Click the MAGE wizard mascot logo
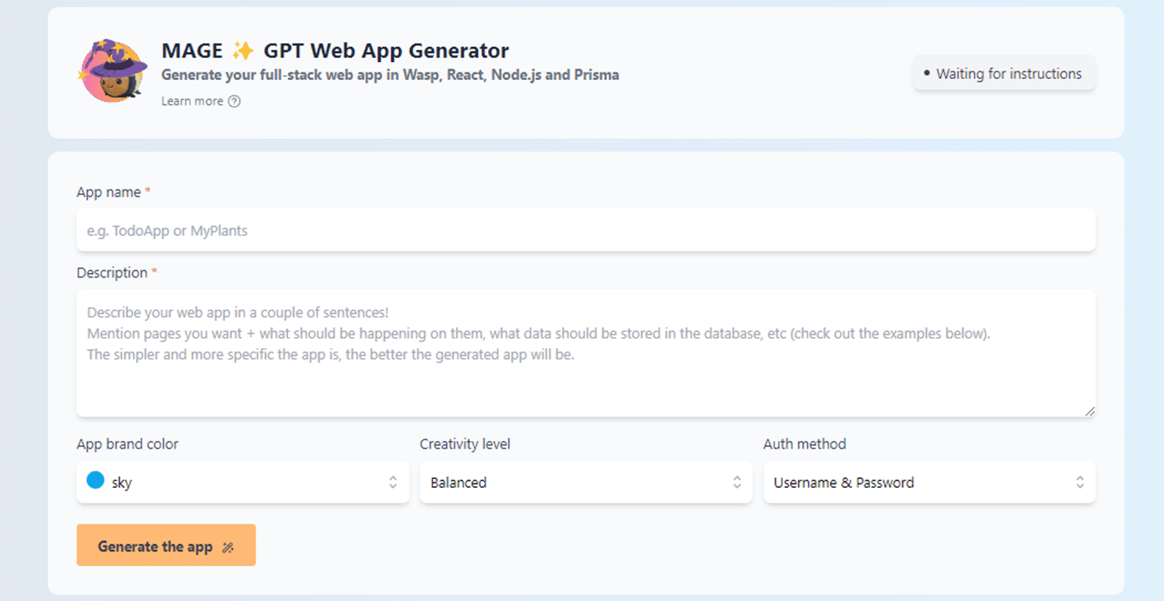This screenshot has height=601, width=1164. (x=112, y=72)
